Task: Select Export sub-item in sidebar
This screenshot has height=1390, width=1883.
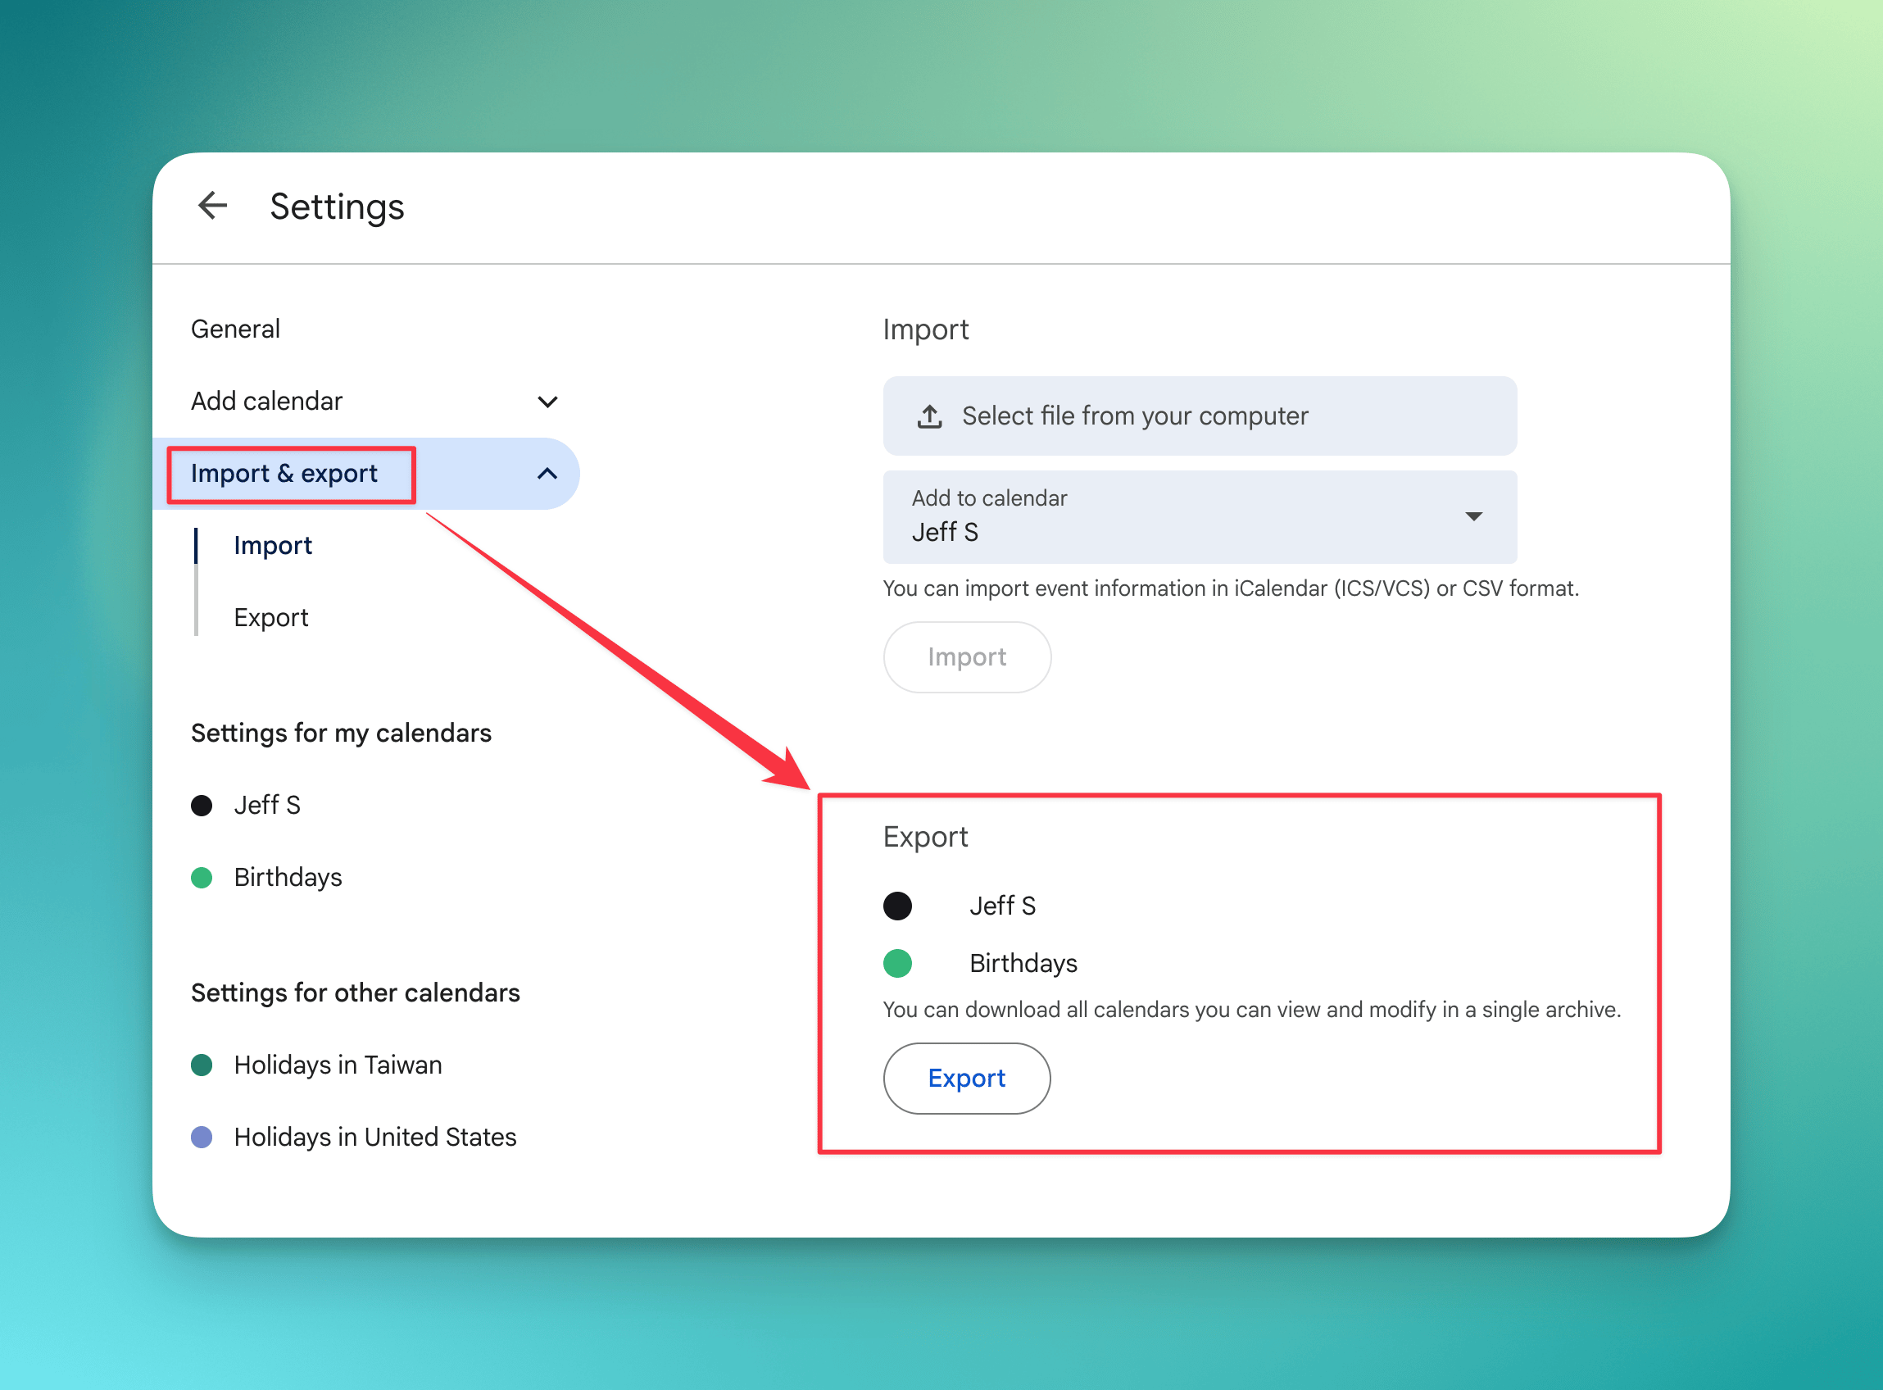Action: coord(270,618)
